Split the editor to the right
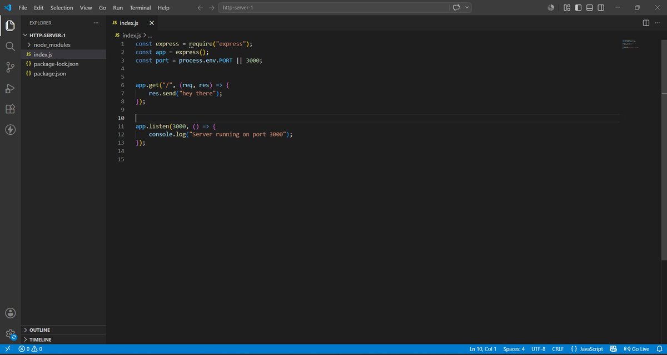 (646, 23)
